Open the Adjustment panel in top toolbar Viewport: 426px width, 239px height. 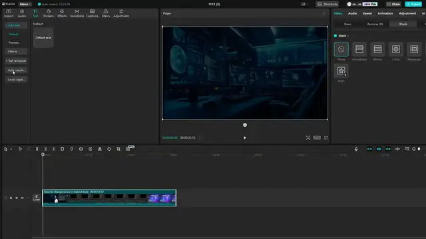coord(121,13)
